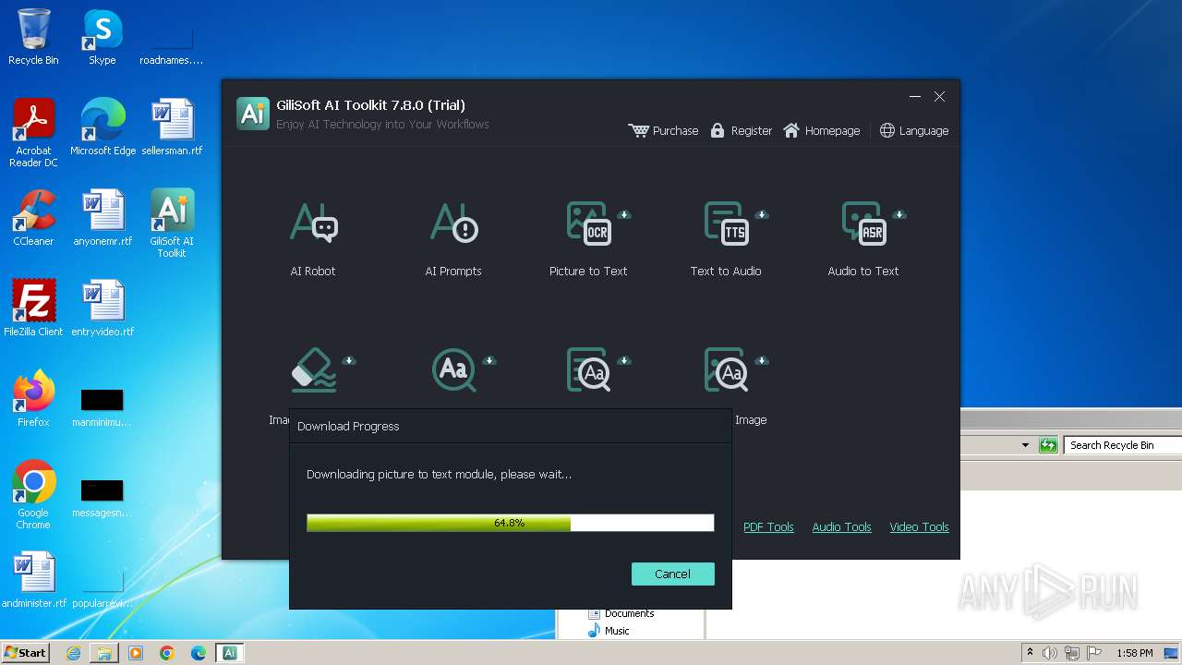The height and width of the screenshot is (665, 1182).
Task: Open the AI Prompts tool
Action: tap(453, 238)
